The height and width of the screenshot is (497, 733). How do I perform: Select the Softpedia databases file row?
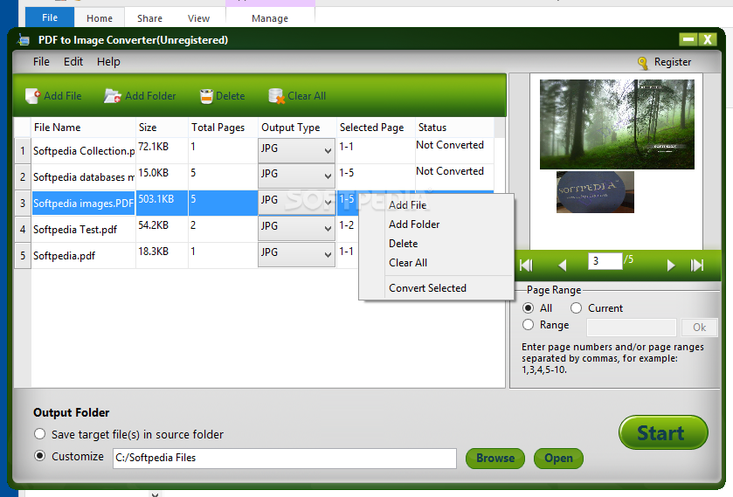tap(84, 176)
